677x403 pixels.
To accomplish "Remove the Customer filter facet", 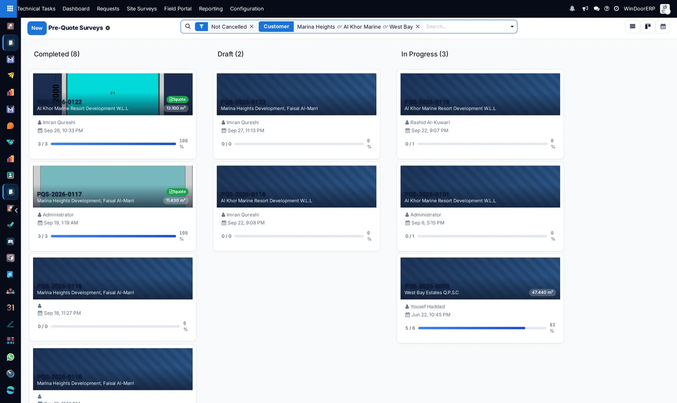I will click(418, 26).
